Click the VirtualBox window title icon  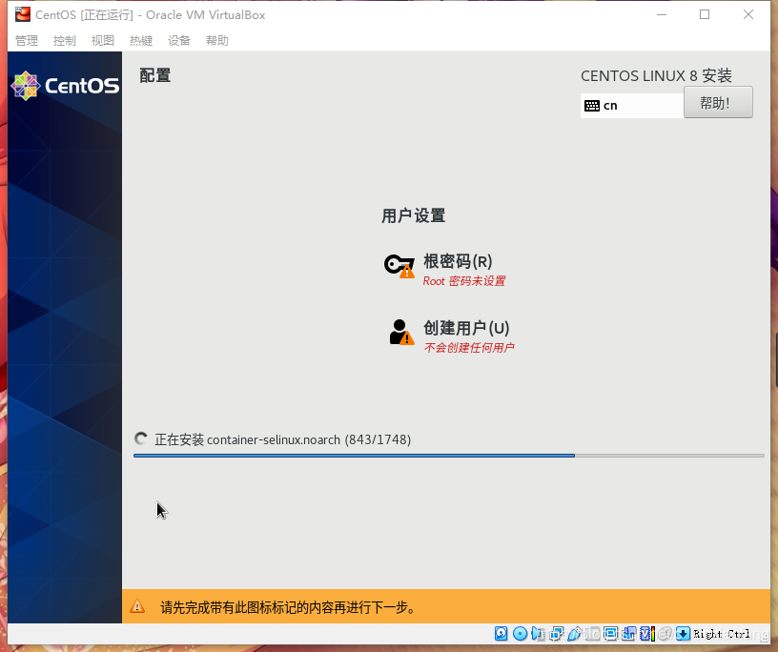[22, 14]
